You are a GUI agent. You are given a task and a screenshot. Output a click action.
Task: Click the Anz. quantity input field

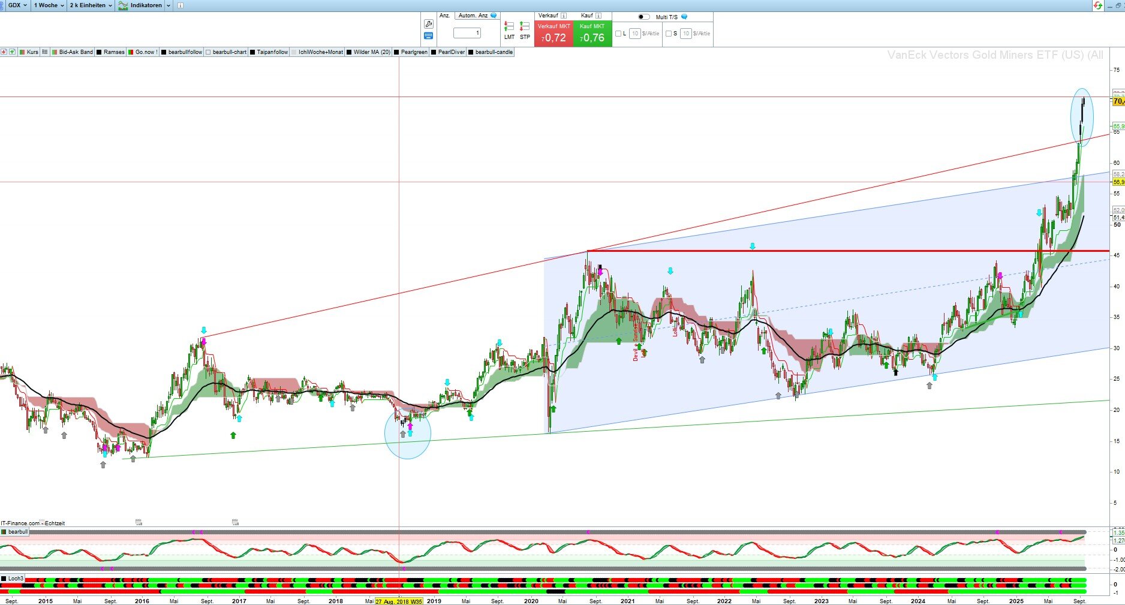click(x=467, y=33)
